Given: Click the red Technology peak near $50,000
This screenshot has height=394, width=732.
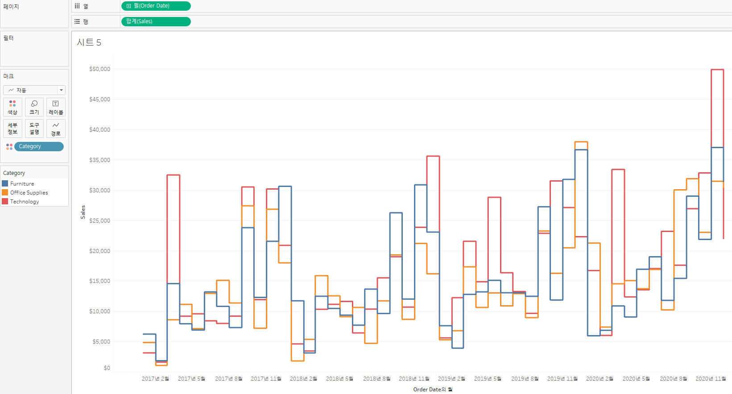Looking at the screenshot, I should tap(717, 70).
